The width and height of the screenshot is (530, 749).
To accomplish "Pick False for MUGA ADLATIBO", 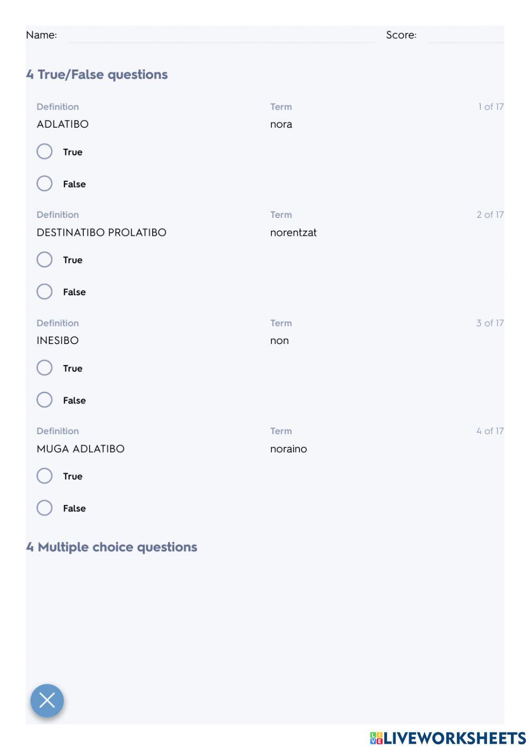I will click(45, 508).
